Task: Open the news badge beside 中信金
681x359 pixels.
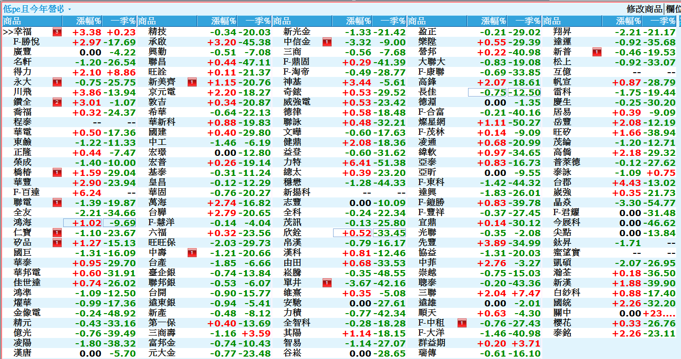Action: pyautogui.click(x=327, y=42)
